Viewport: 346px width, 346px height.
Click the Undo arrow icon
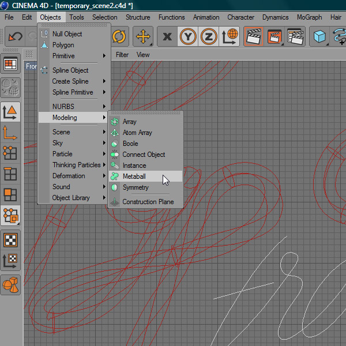15,36
